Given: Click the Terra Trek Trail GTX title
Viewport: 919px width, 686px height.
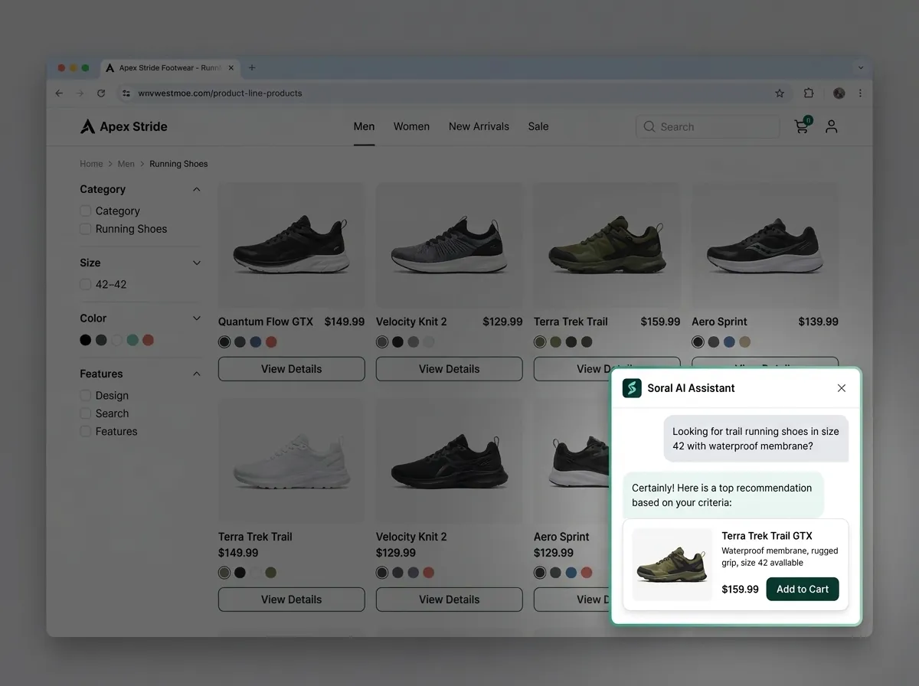Looking at the screenshot, I should click(x=767, y=536).
